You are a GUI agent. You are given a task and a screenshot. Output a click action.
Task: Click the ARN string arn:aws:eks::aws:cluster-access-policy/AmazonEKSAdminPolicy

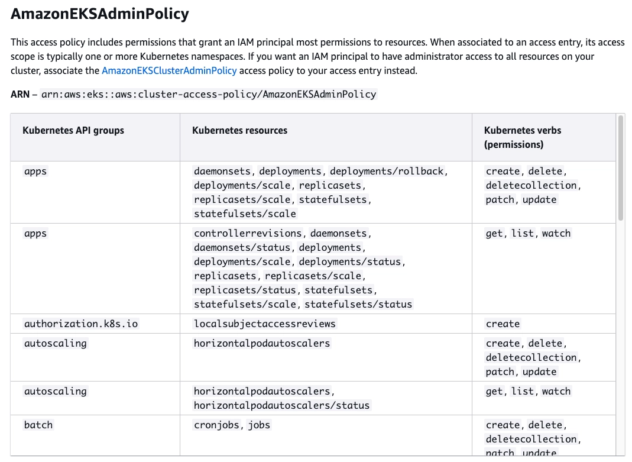coord(209,94)
